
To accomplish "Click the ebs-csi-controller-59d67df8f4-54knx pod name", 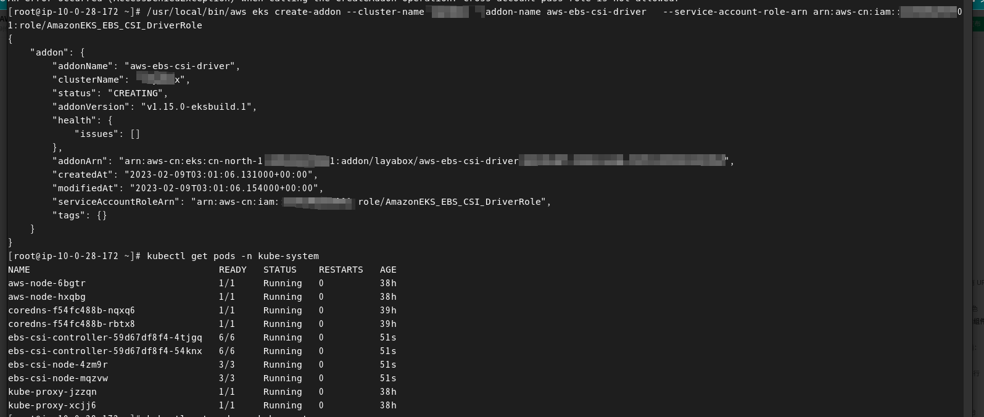I will (x=105, y=351).
